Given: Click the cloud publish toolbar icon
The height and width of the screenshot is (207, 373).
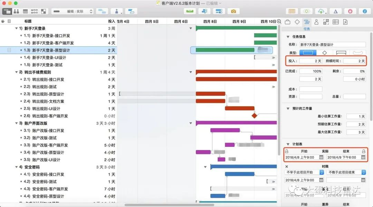Looking at the screenshot, I should (321, 11).
